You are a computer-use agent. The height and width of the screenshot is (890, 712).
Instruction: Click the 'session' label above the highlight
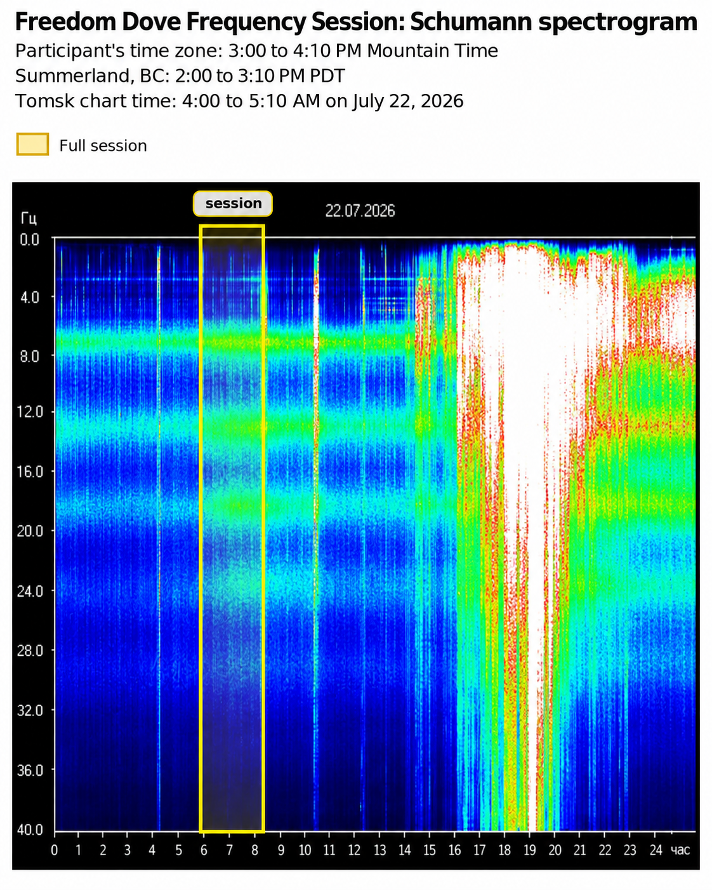point(233,204)
